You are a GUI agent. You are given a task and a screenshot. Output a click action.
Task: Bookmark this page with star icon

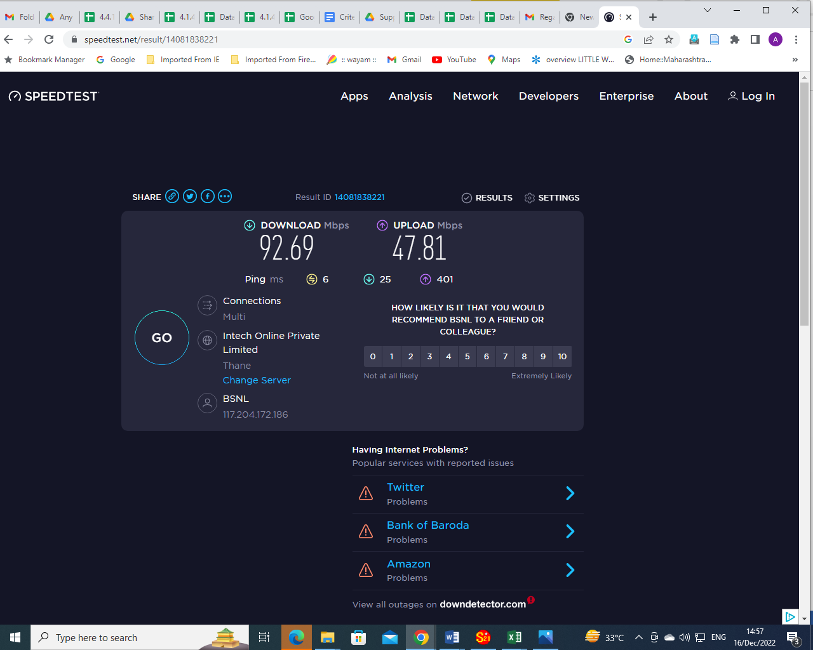pos(669,39)
